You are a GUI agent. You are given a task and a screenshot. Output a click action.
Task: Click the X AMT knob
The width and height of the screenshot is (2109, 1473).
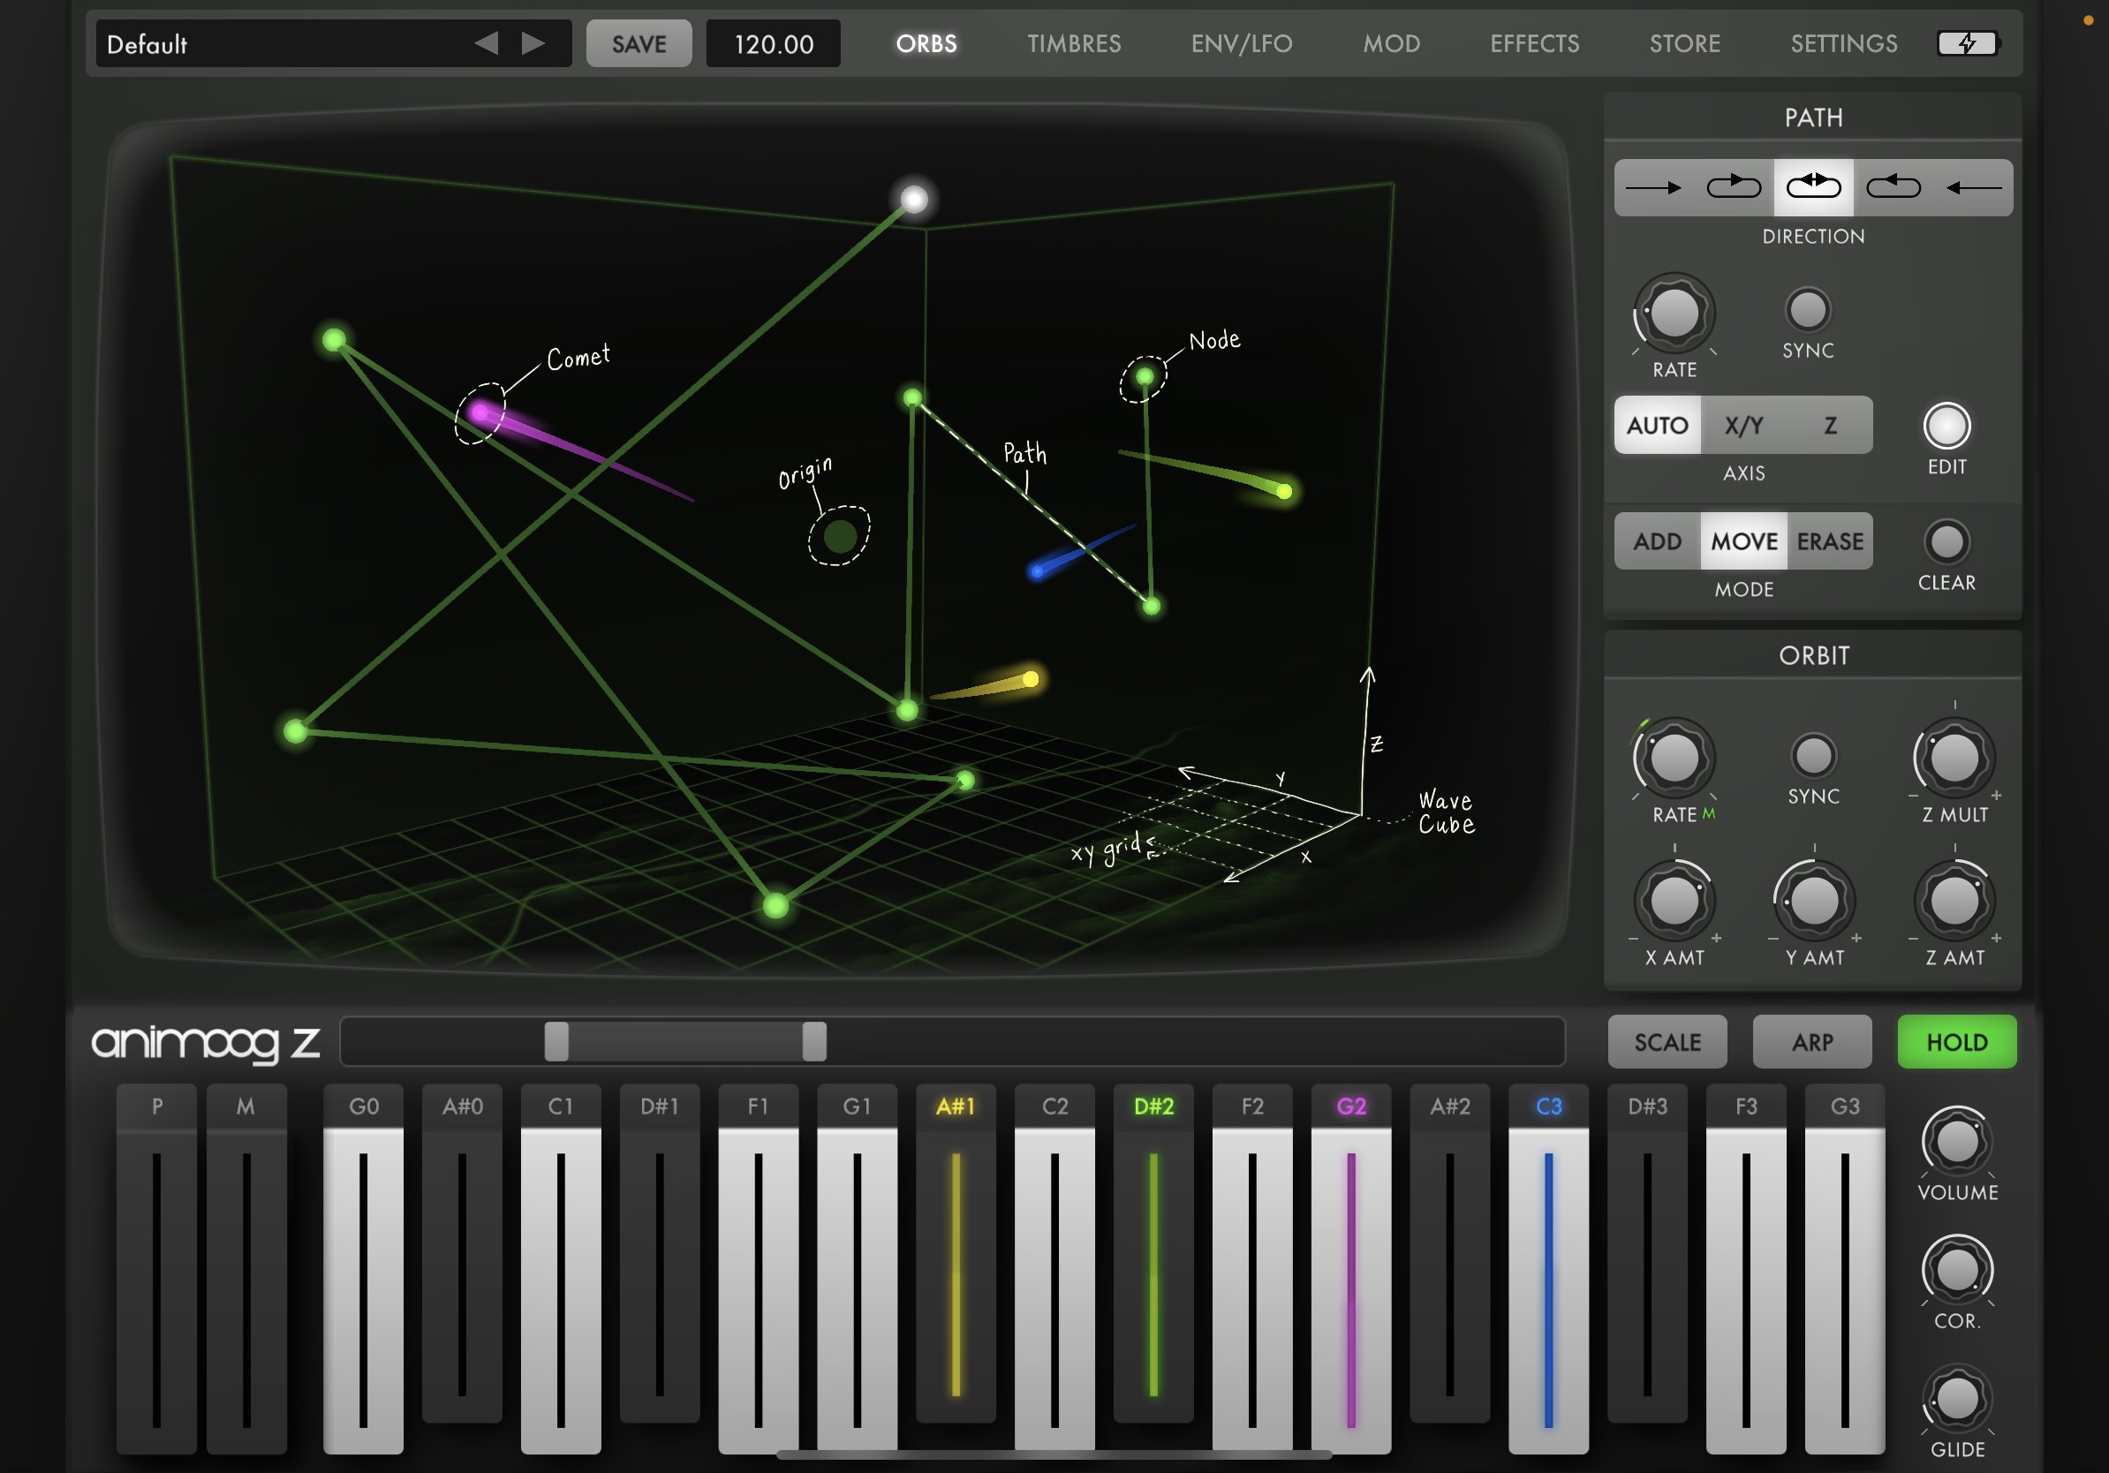[x=1674, y=901]
